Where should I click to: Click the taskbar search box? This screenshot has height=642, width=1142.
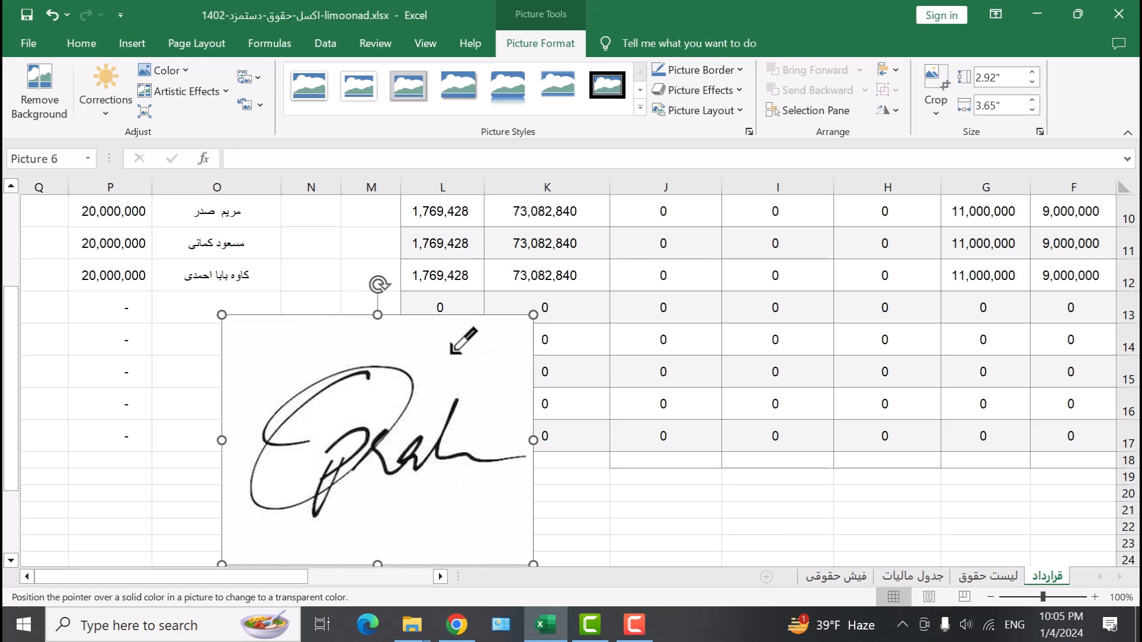(x=174, y=625)
